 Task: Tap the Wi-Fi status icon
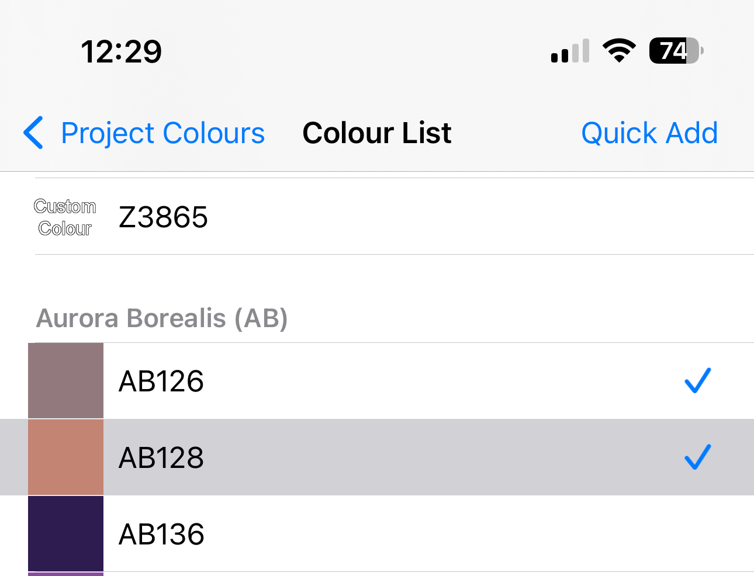click(619, 51)
